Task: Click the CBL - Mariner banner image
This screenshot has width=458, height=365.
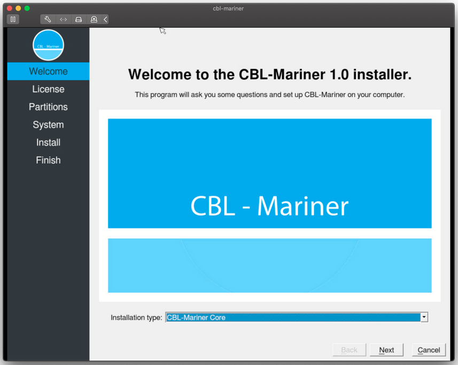Action: pyautogui.click(x=269, y=206)
